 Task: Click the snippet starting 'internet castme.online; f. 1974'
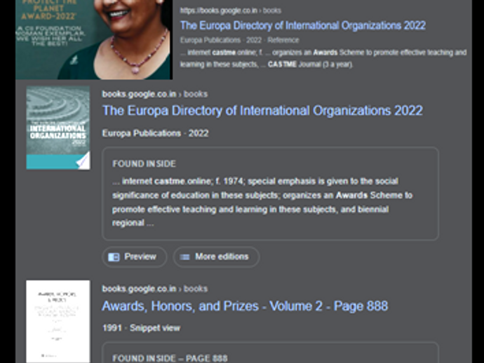262,202
